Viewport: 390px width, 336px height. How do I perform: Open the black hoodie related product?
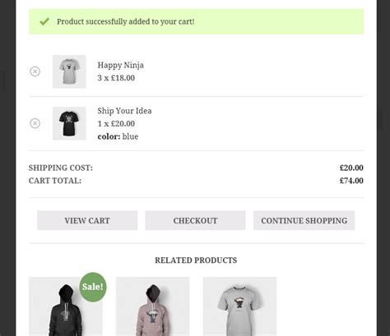point(66,306)
